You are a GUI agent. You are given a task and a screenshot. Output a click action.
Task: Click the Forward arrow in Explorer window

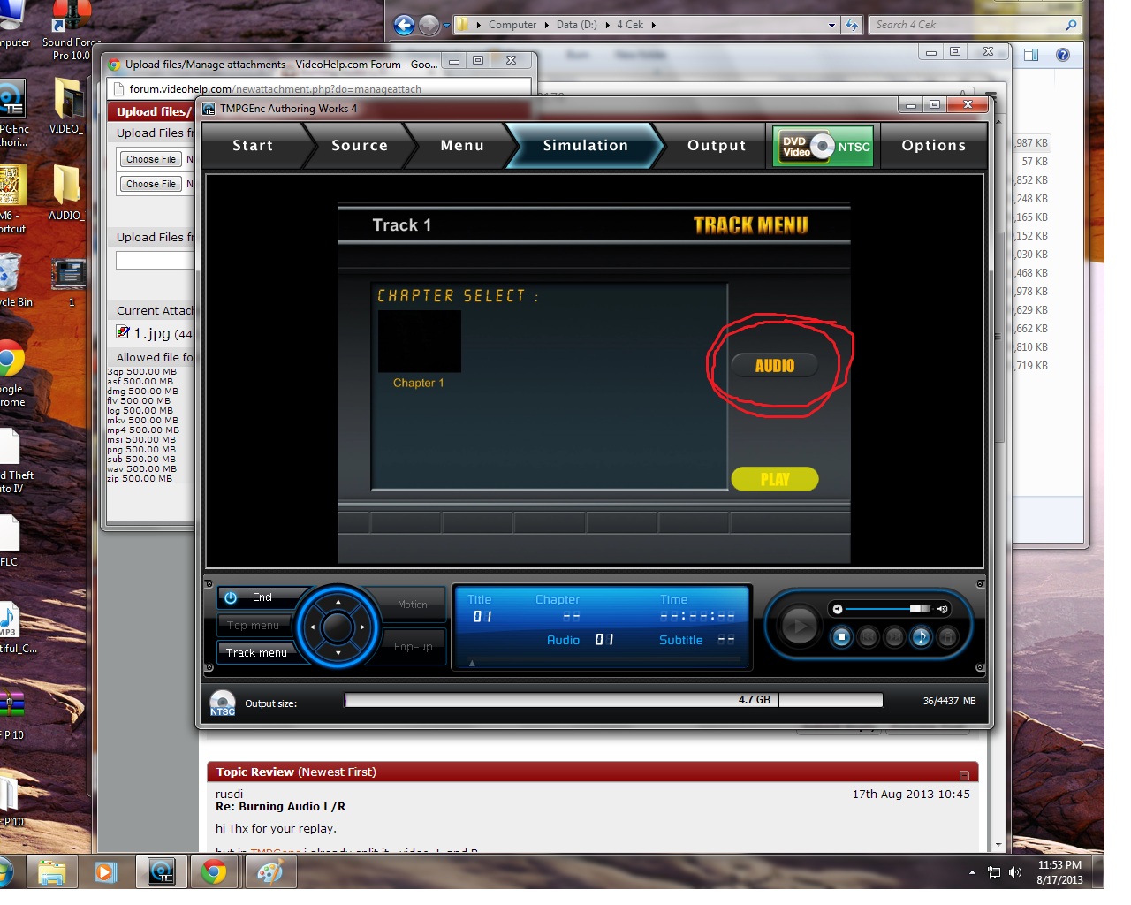(x=429, y=25)
